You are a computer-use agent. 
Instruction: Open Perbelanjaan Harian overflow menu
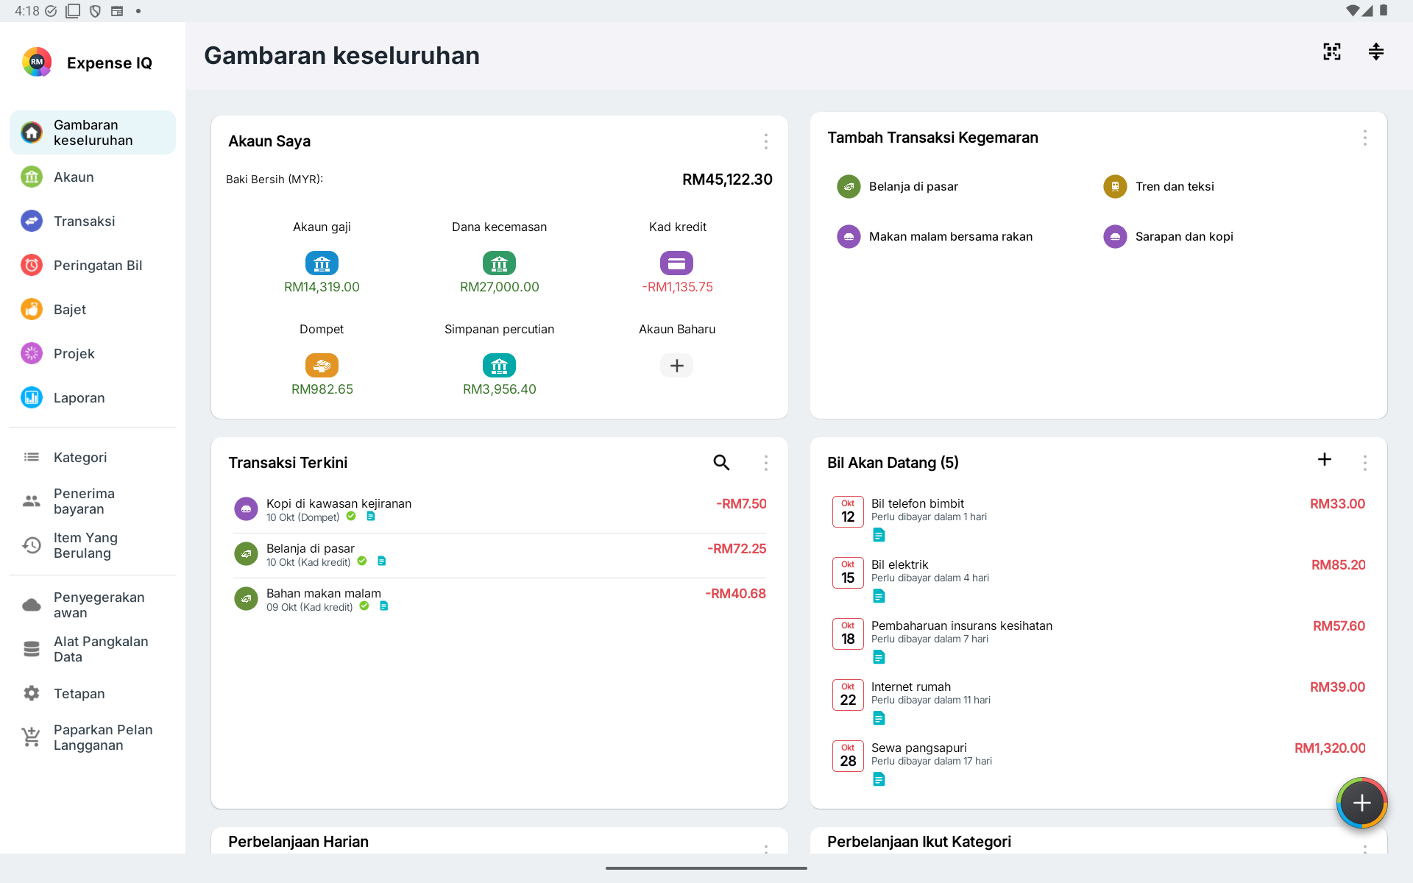[765, 848]
